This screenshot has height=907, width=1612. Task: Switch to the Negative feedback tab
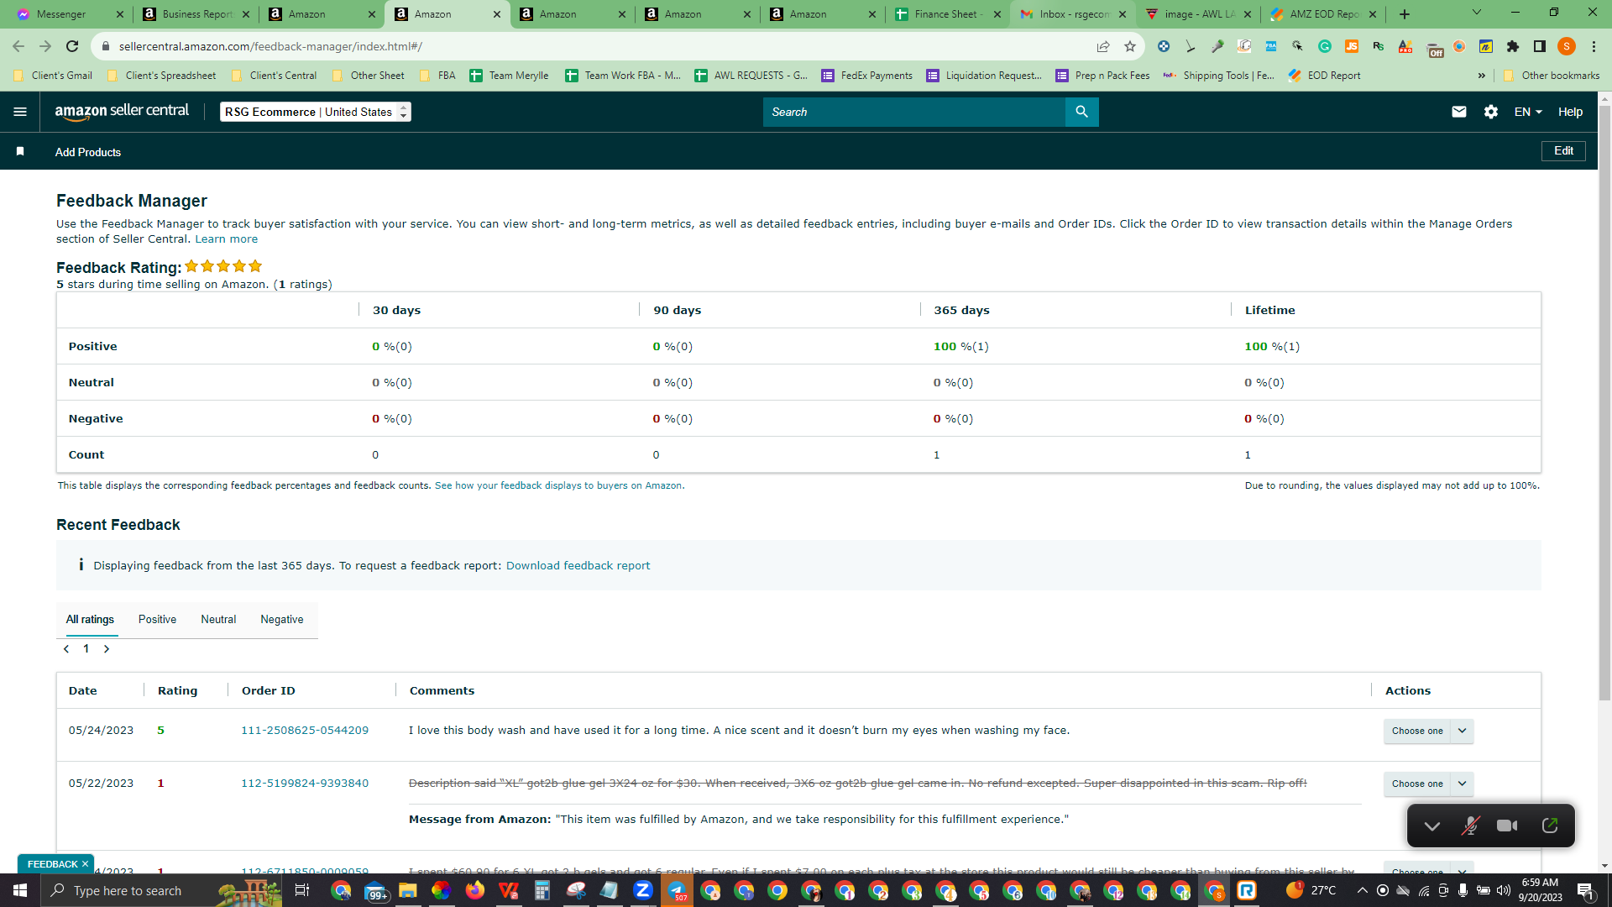tap(282, 619)
